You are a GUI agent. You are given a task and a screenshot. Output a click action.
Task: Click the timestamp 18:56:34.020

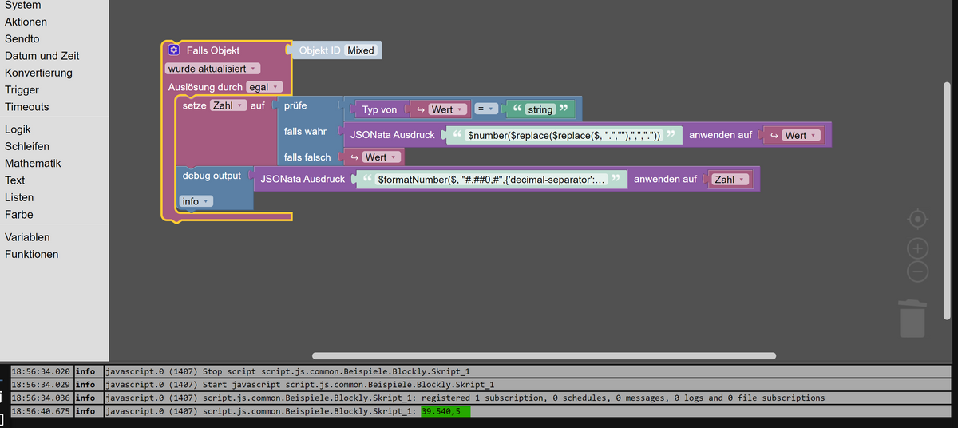click(41, 371)
